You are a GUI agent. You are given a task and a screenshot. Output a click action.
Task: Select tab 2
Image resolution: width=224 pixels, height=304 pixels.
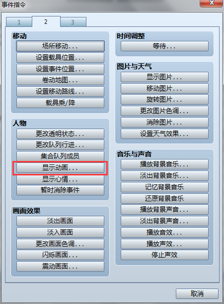46,21
